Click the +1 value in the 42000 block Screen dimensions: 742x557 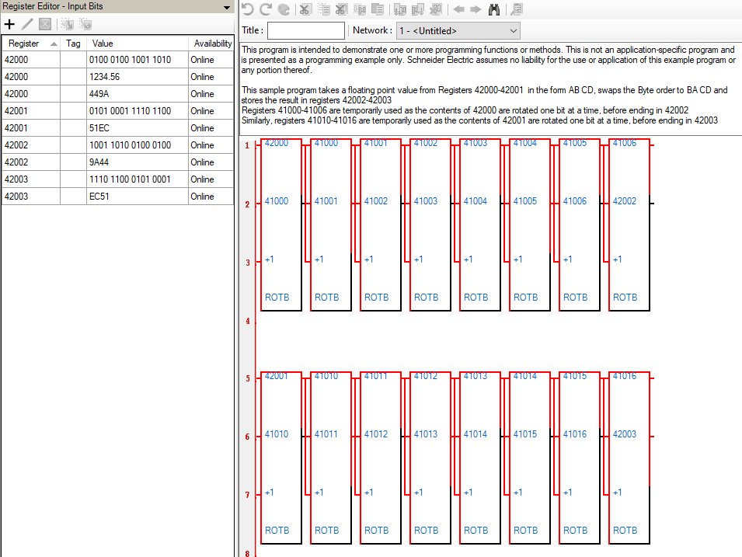pyautogui.click(x=270, y=259)
